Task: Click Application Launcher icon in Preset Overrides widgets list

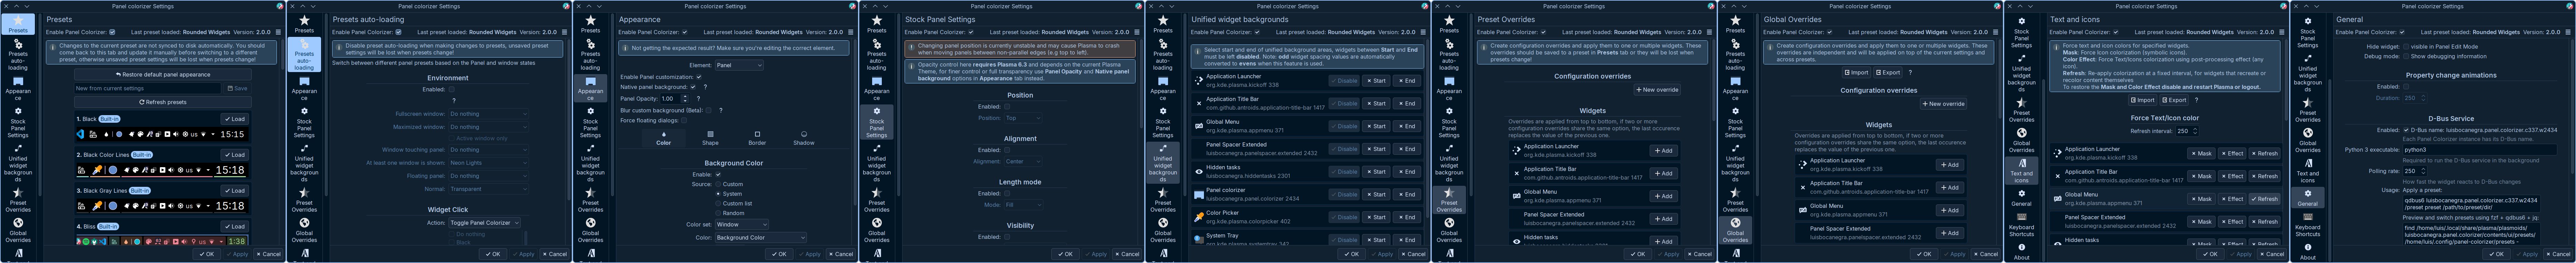Action: coord(1516,150)
